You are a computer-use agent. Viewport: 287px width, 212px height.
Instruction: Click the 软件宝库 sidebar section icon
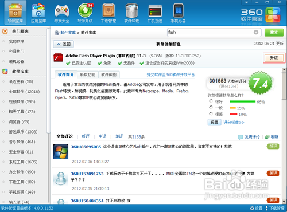5,72
